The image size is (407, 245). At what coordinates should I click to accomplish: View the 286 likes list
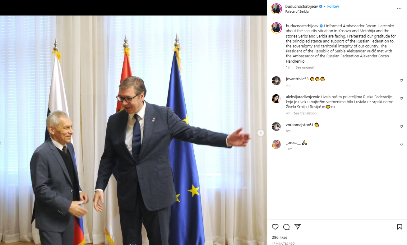point(280,238)
